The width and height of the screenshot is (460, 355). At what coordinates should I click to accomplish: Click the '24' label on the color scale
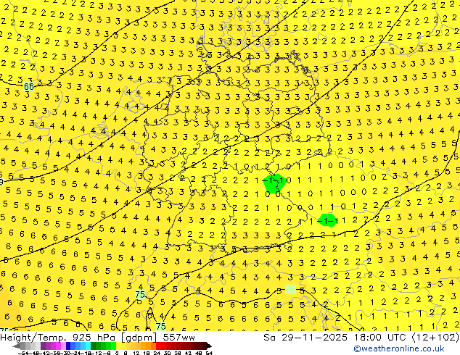[x=157, y=353]
